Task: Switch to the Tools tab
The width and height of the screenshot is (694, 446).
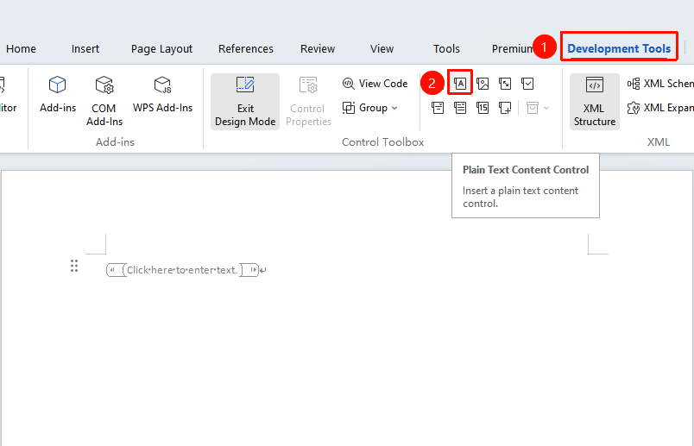Action: coord(446,48)
